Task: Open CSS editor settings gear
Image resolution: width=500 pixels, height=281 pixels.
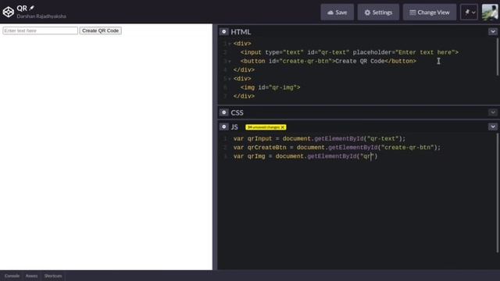Action: (x=224, y=112)
